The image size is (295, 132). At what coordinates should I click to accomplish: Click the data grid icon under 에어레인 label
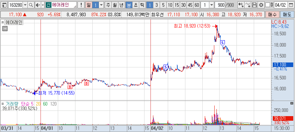(x=5, y=29)
